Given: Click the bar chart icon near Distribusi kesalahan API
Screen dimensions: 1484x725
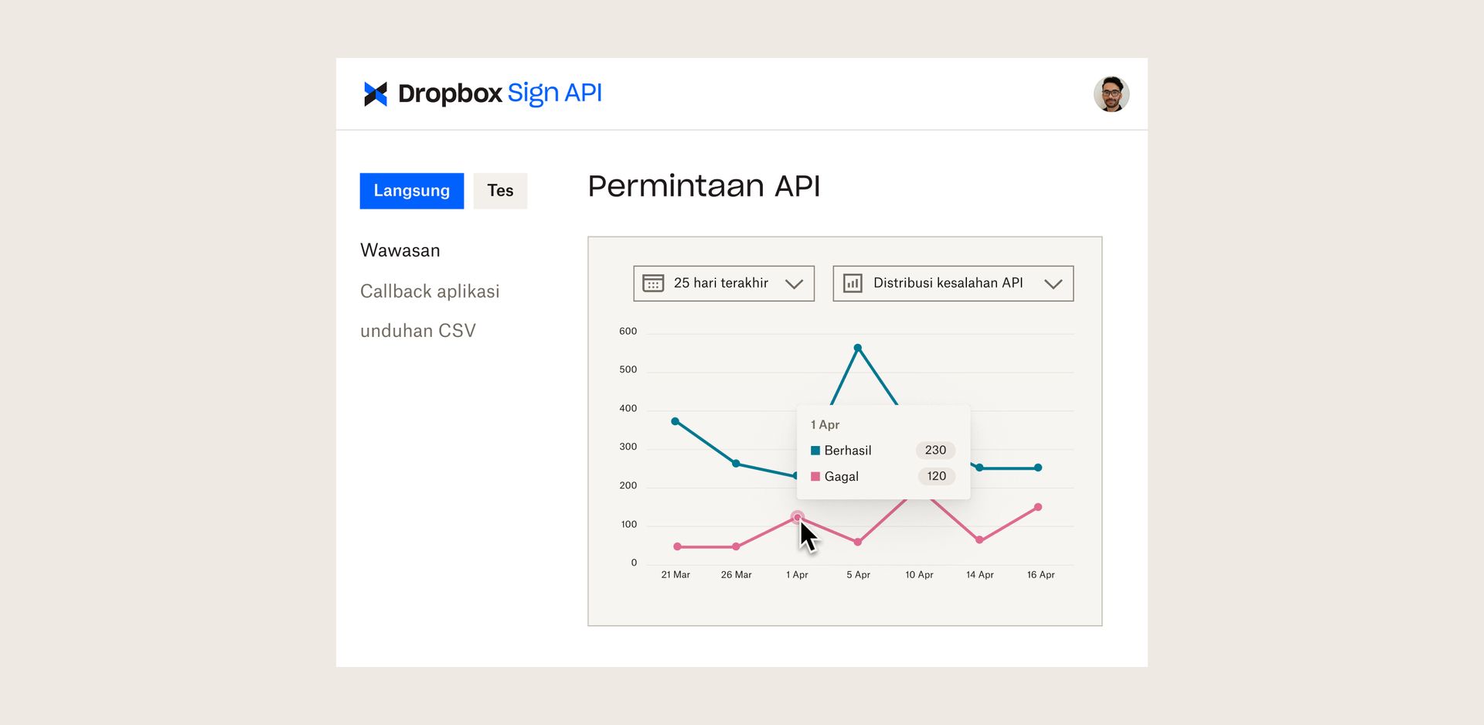Looking at the screenshot, I should (853, 284).
